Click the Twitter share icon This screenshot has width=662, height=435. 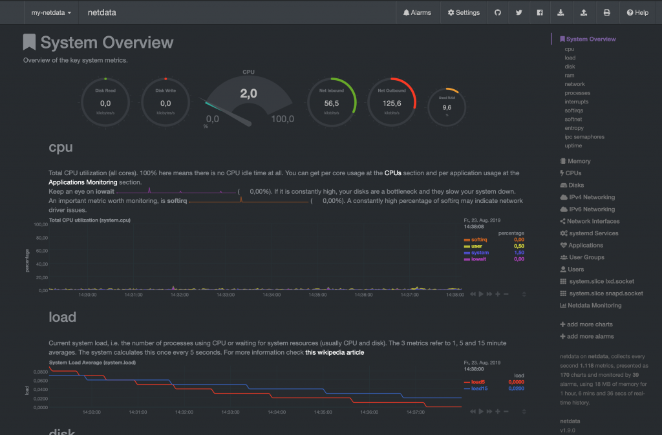click(518, 12)
